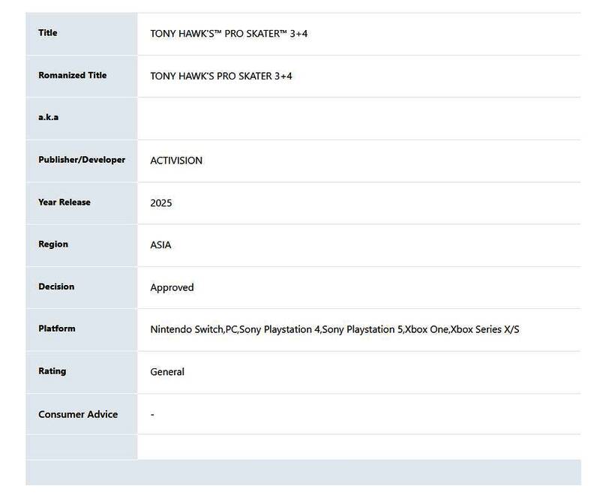Image resolution: width=600 pixels, height=504 pixels.
Task: Click the Platform row label
Action: [57, 328]
